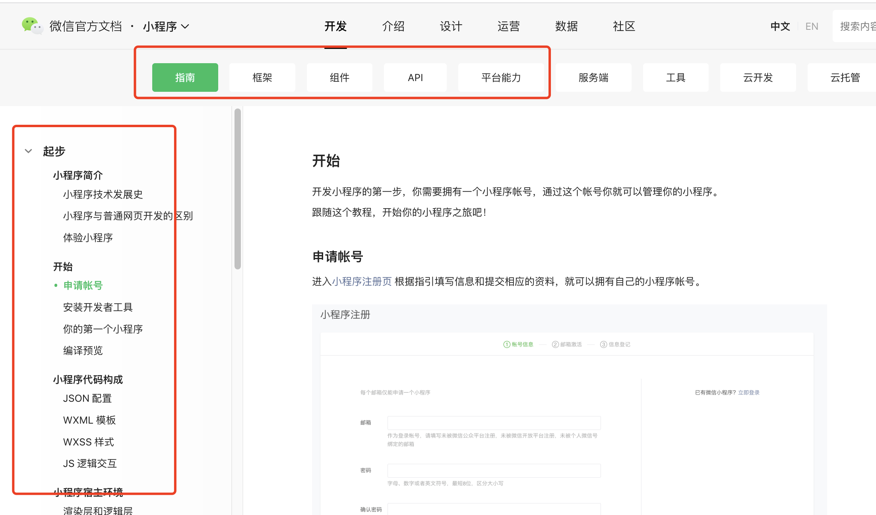The width and height of the screenshot is (876, 515).
Task: Click the 微信官方文档 site title
Action: point(86,26)
